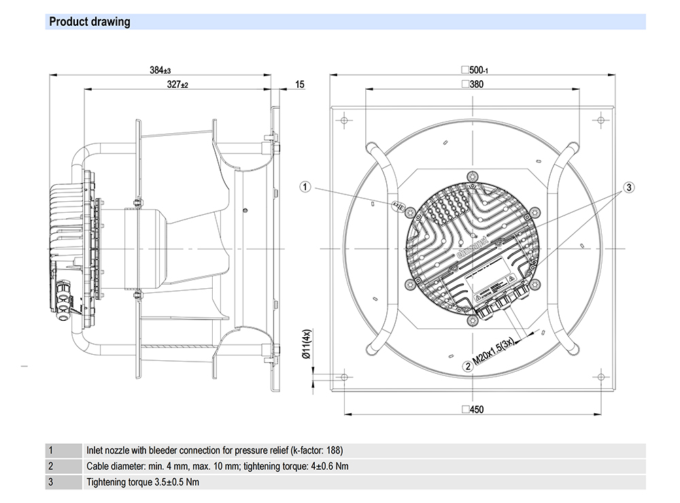Click the 15 flange thickness dimension
Screen dimensions: 680x503
[x=300, y=85]
